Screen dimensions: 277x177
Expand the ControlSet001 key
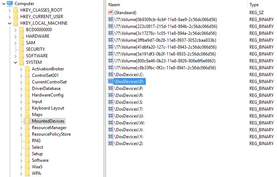click(21, 75)
